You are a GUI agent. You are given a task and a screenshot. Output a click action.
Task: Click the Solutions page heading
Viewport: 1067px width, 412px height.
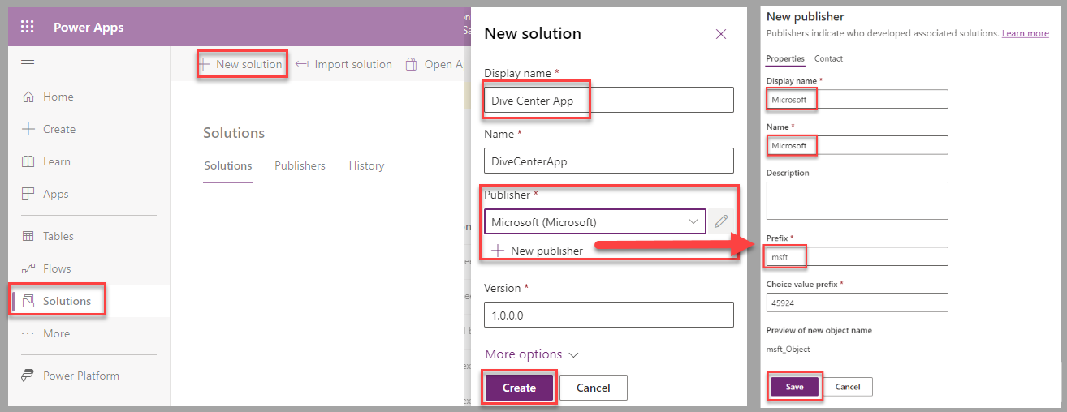pos(234,133)
